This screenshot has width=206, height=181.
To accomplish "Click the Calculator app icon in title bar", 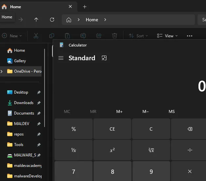I will click(62, 45).
